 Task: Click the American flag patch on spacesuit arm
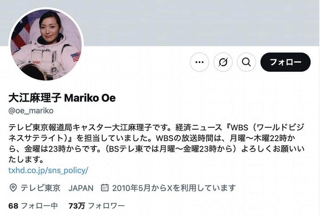(x=75, y=56)
